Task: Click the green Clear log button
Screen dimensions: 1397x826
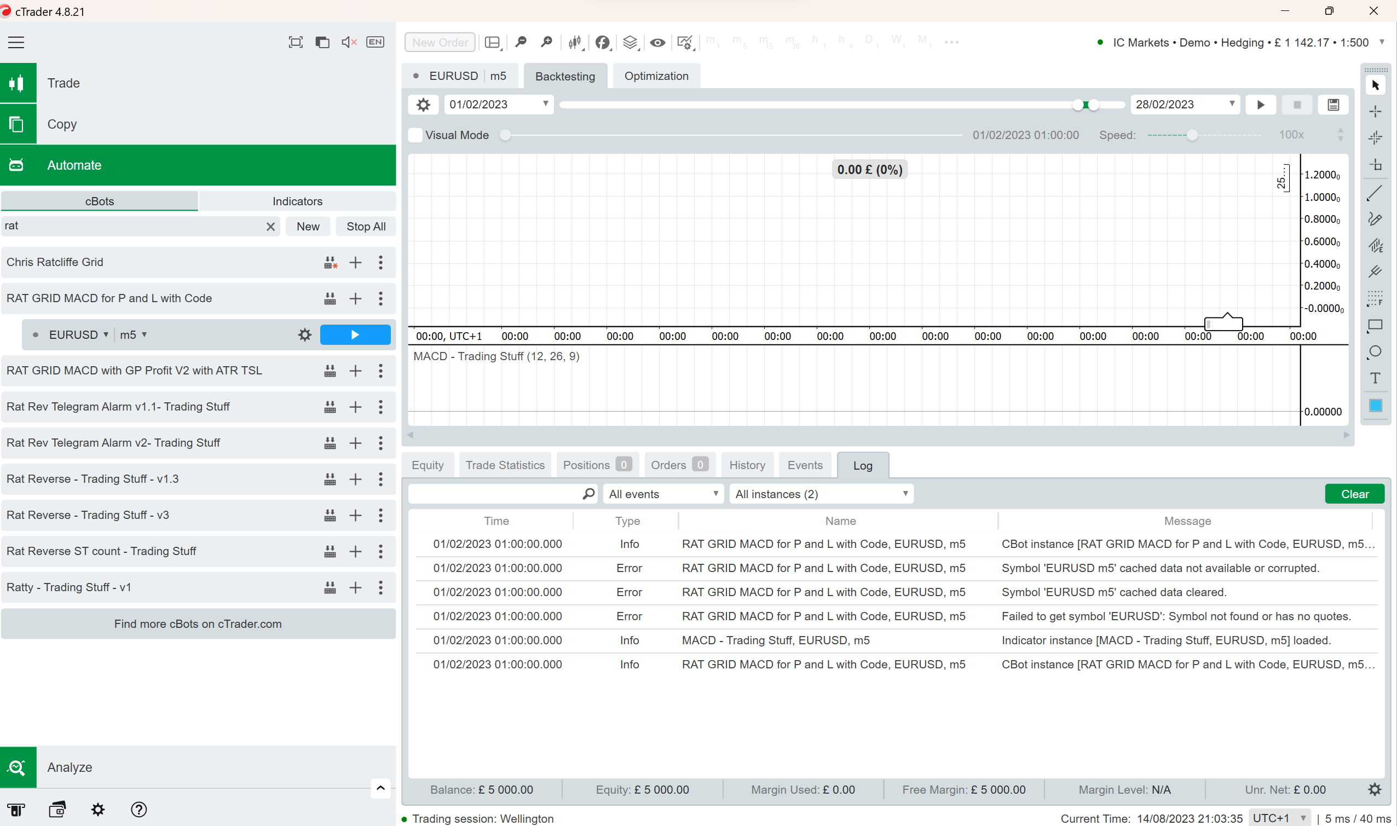Action: 1354,494
